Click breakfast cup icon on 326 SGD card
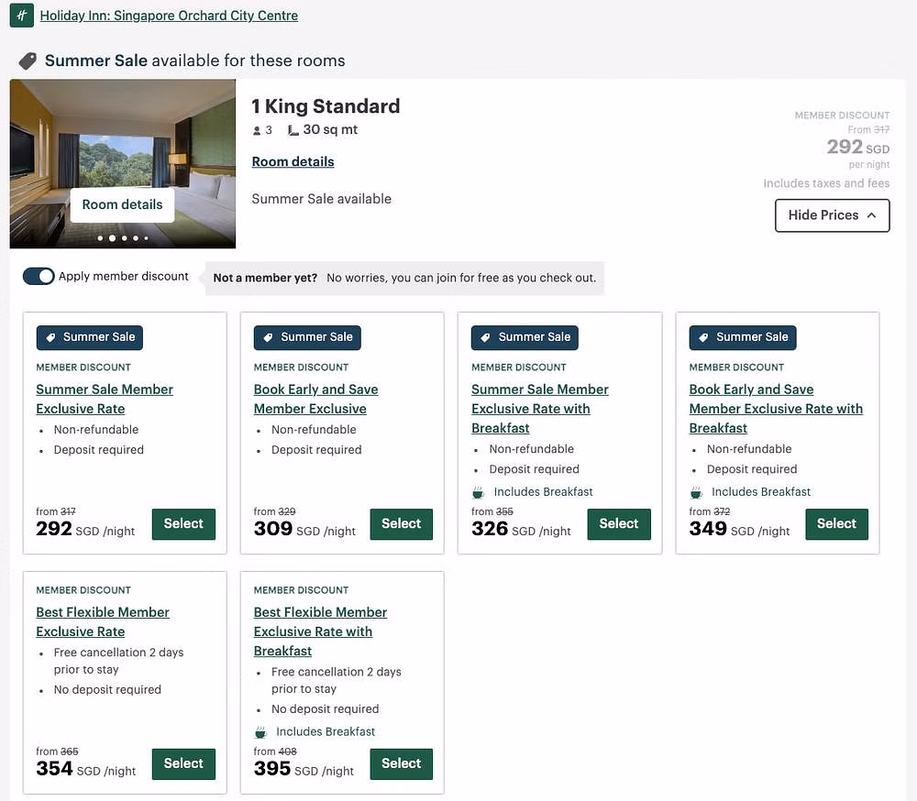 tap(478, 492)
